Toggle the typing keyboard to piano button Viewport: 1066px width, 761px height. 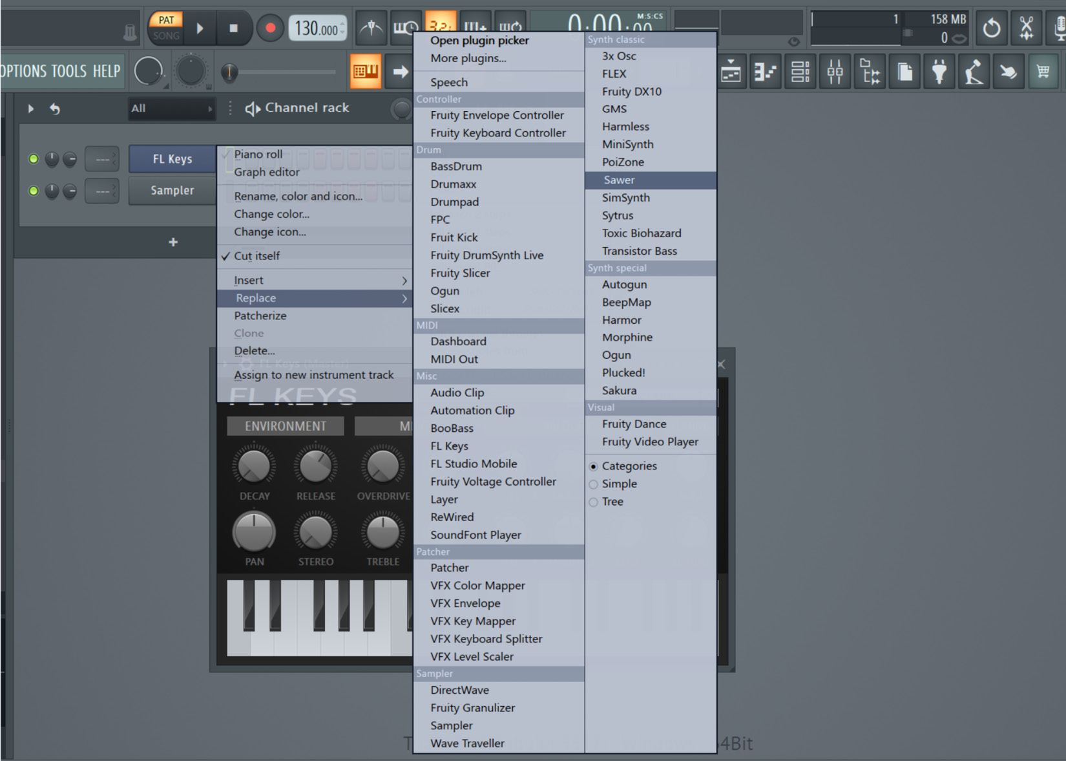[x=366, y=71]
